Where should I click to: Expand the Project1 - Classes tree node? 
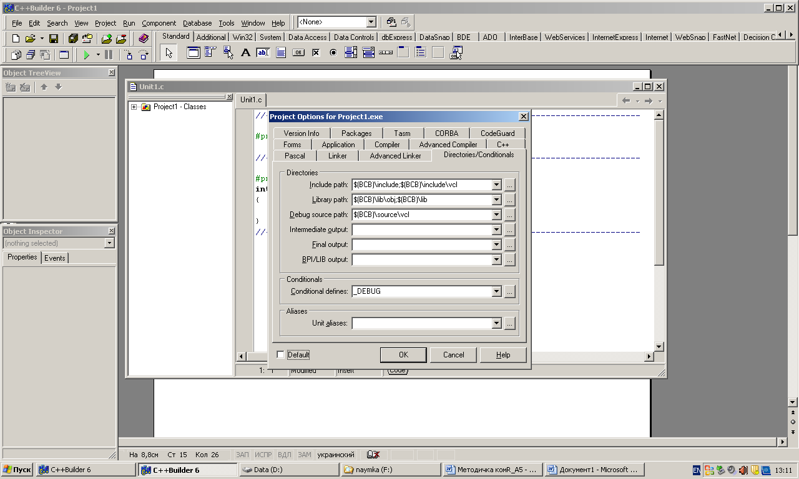(134, 107)
